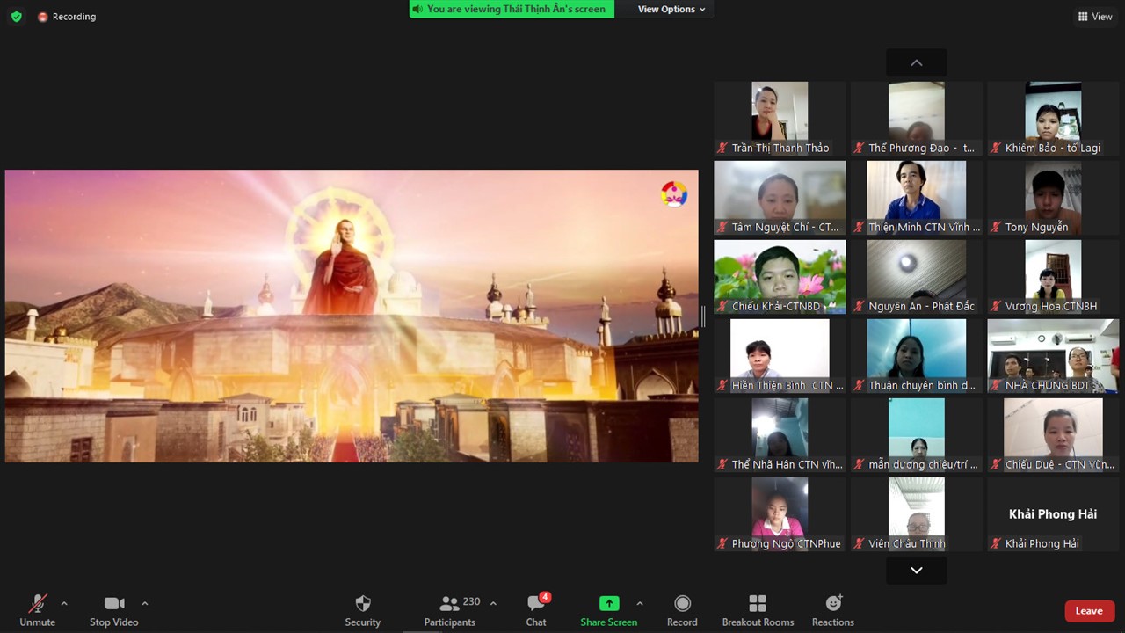Click muted mic icon beside Thể Phương Đạo
This screenshot has height=633, width=1125.
(860, 148)
